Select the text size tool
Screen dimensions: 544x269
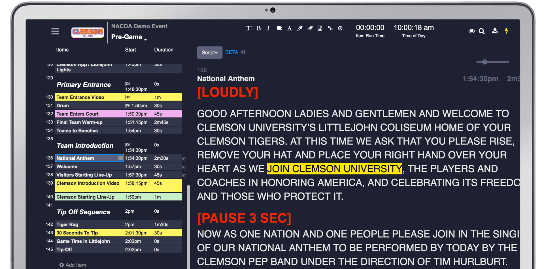coord(249,28)
